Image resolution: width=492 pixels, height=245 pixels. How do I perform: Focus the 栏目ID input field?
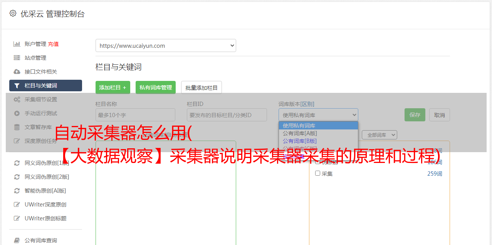(227, 115)
